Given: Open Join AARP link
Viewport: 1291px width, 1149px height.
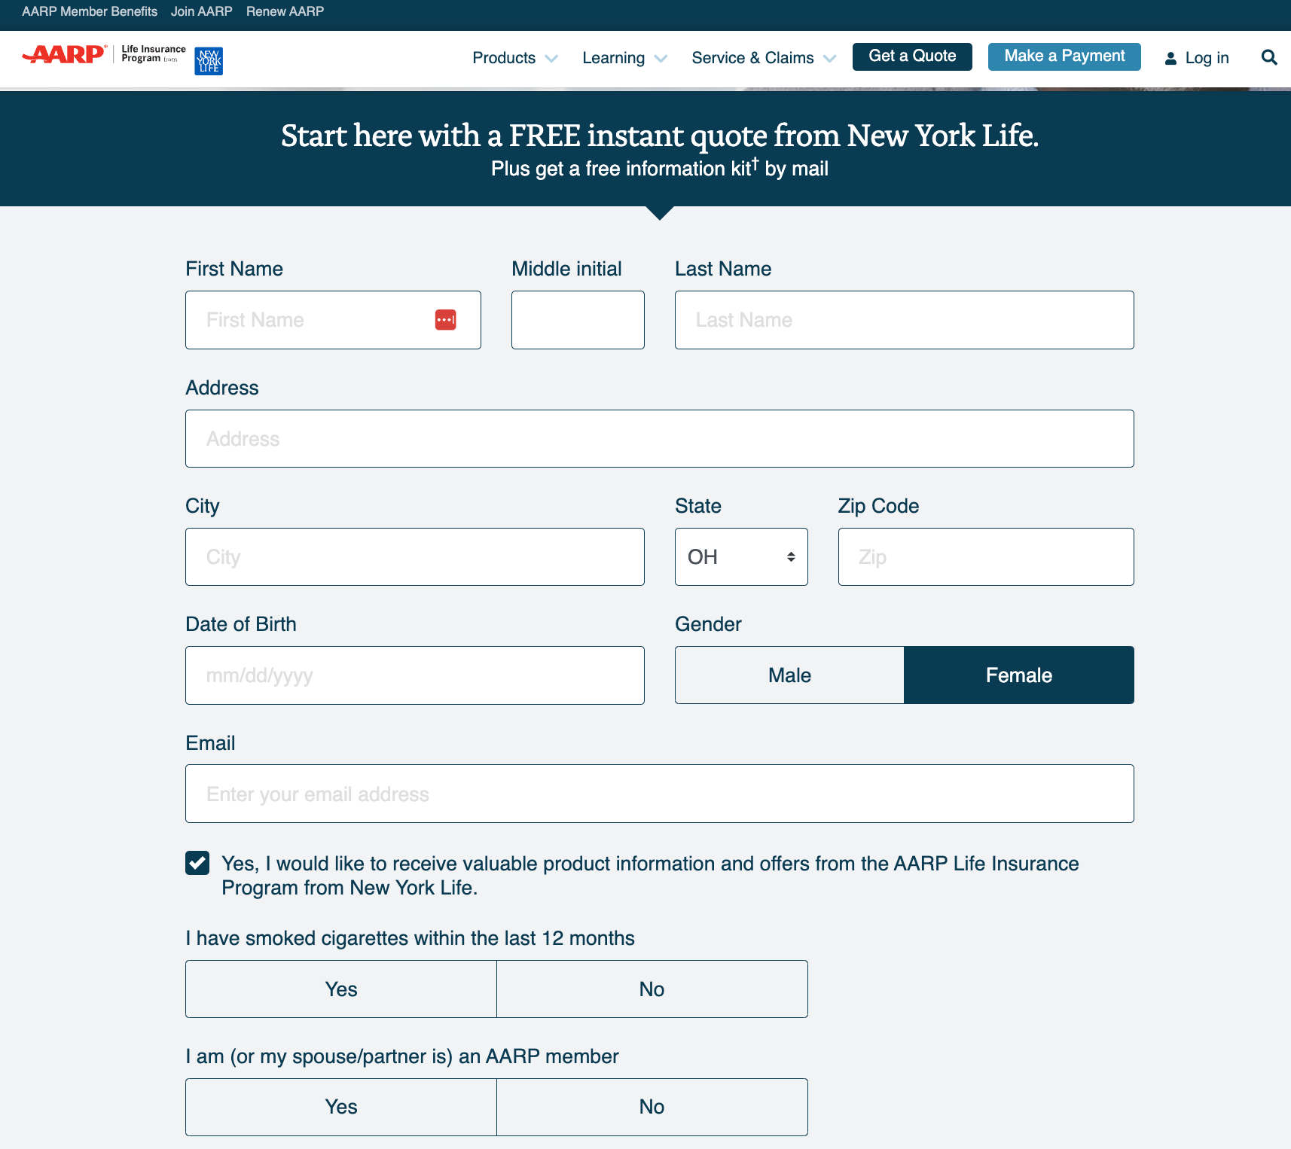Looking at the screenshot, I should pyautogui.click(x=201, y=11).
